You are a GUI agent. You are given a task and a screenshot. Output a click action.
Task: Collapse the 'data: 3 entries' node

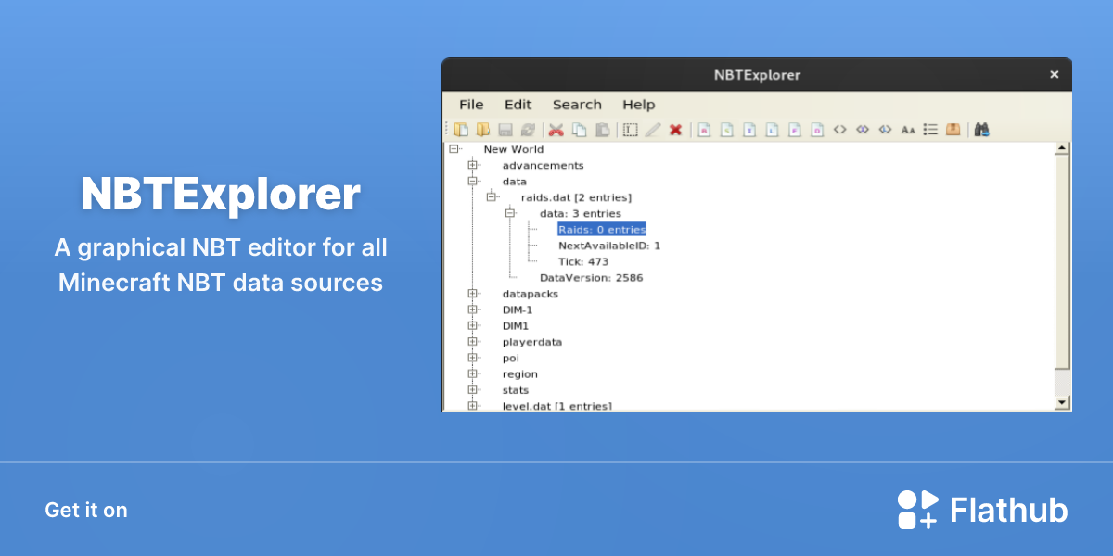point(509,213)
